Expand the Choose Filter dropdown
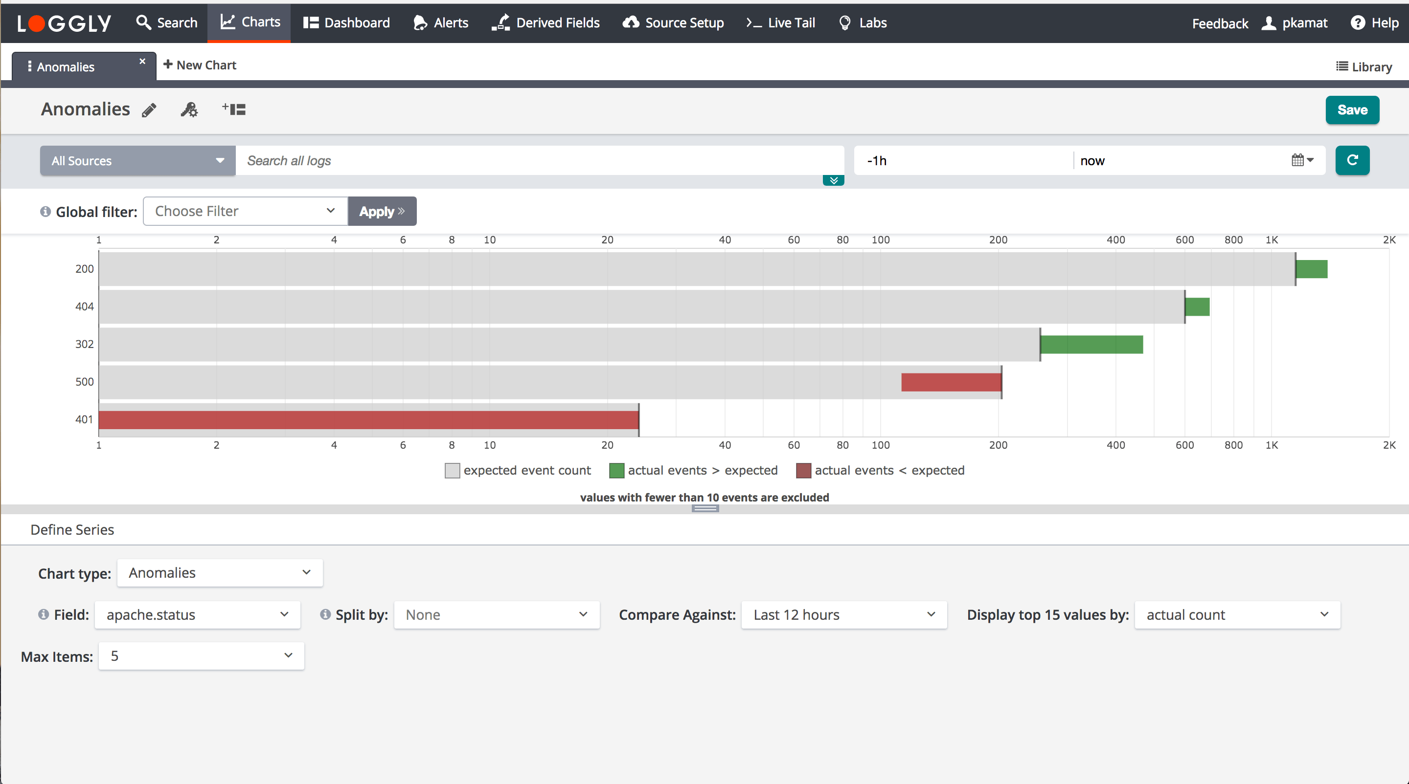The width and height of the screenshot is (1409, 784). coord(244,211)
